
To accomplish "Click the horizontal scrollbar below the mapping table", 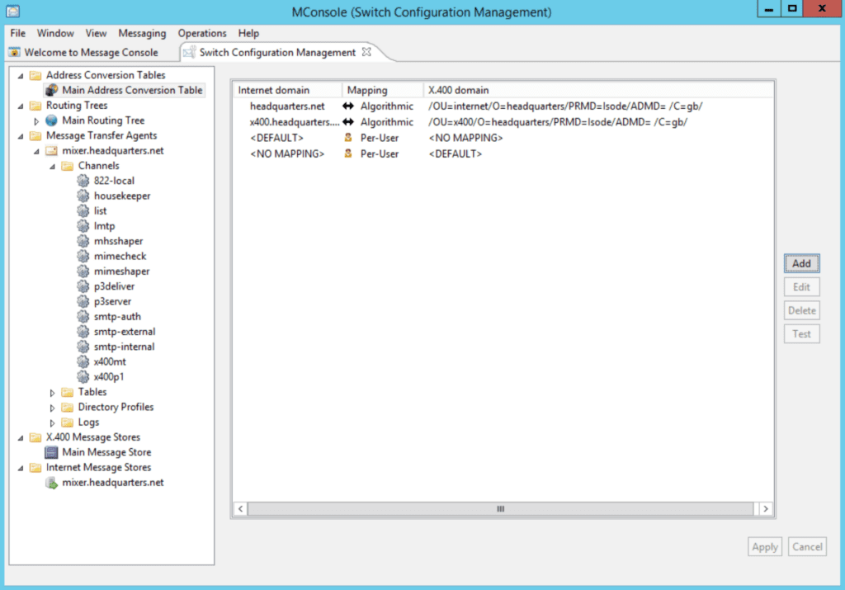I will [x=500, y=509].
